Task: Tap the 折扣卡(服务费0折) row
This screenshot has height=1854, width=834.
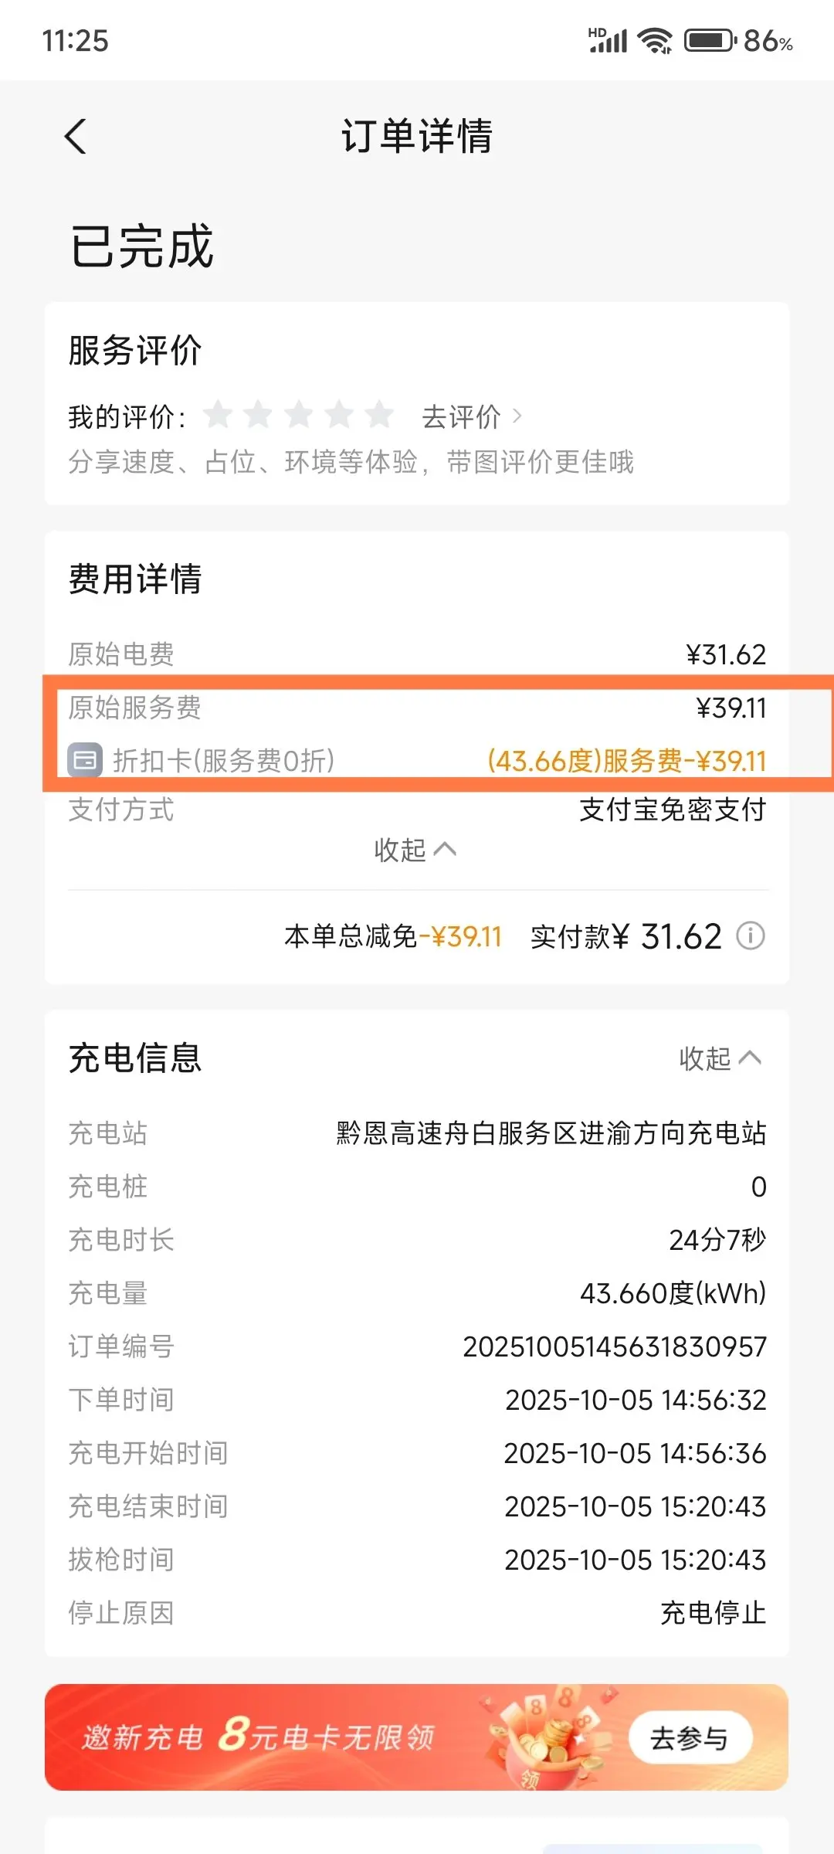Action: [224, 761]
